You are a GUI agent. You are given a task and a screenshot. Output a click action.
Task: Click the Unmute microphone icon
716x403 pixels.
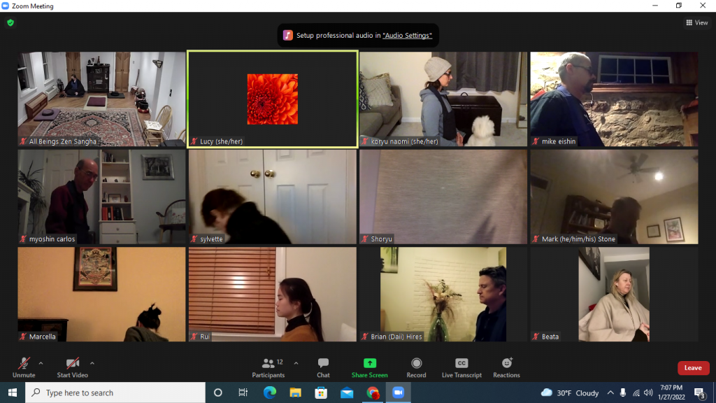[x=24, y=363]
